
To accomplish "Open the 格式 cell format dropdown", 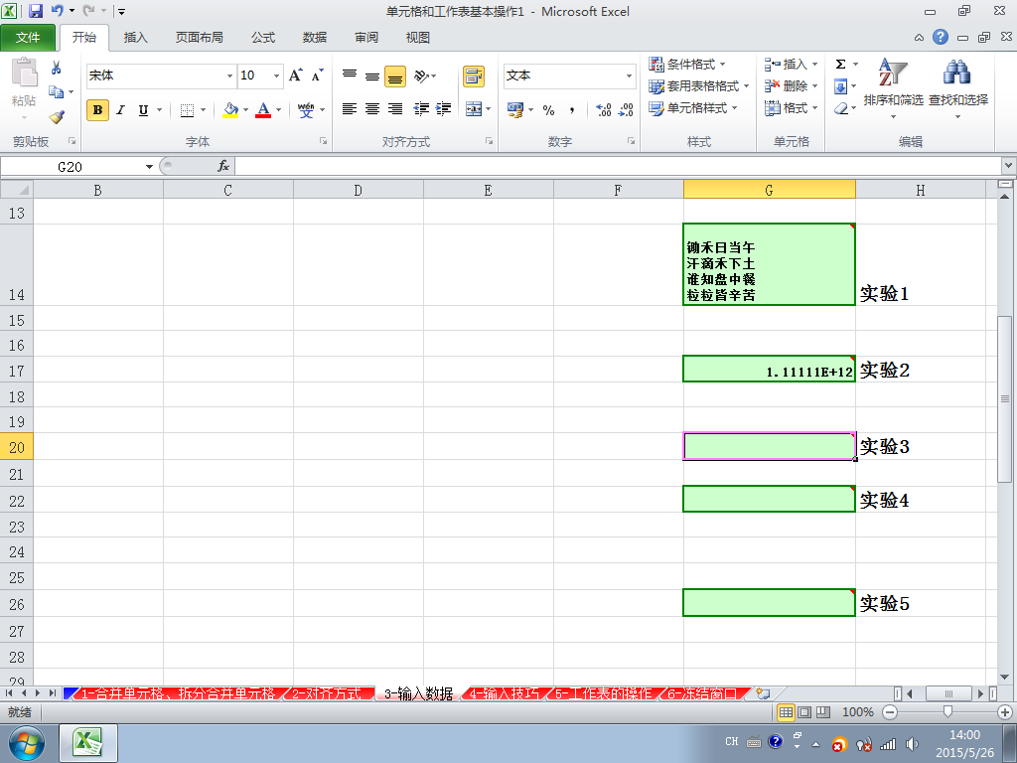I will (791, 108).
